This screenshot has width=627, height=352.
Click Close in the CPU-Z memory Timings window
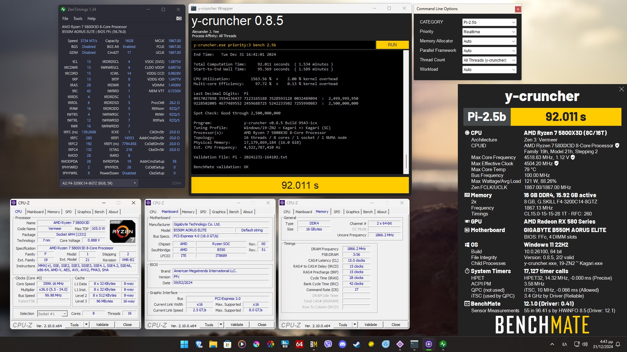tap(396, 325)
